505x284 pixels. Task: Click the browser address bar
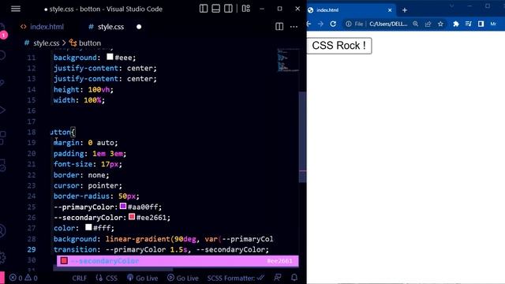point(388,24)
